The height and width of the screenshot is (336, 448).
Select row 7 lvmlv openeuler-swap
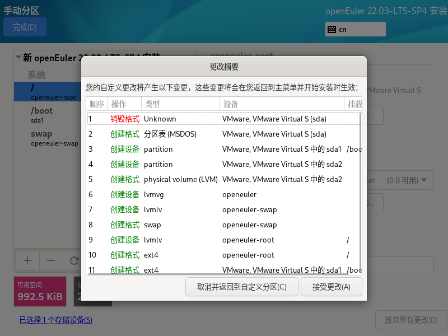[223, 209]
